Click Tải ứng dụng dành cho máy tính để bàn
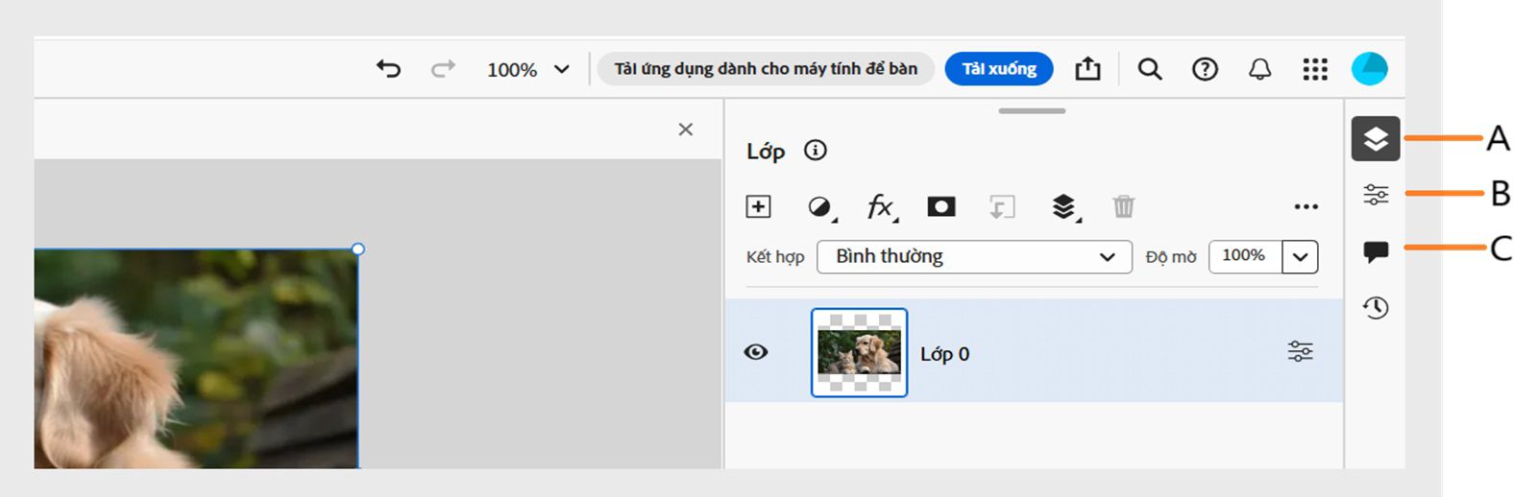 766,69
